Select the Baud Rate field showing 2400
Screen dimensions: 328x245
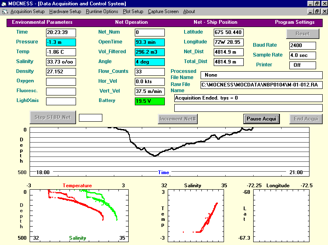(303, 45)
